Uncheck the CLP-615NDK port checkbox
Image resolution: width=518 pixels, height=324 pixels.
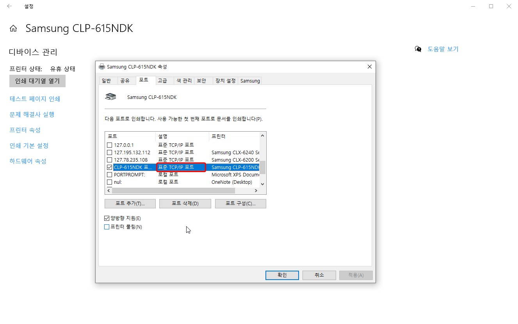click(x=110, y=167)
